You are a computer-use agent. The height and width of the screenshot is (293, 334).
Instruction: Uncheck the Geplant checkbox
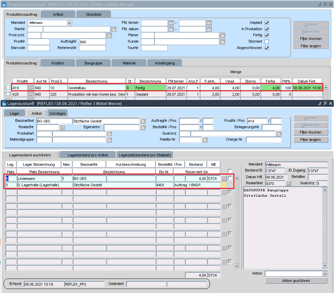[267, 23]
